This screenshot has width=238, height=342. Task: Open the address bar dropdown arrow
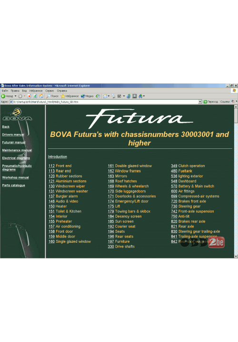point(200,102)
